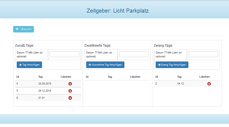Add a forced day via Zwang Tag hinzufügen
229x127 pixels.
coord(172,65)
